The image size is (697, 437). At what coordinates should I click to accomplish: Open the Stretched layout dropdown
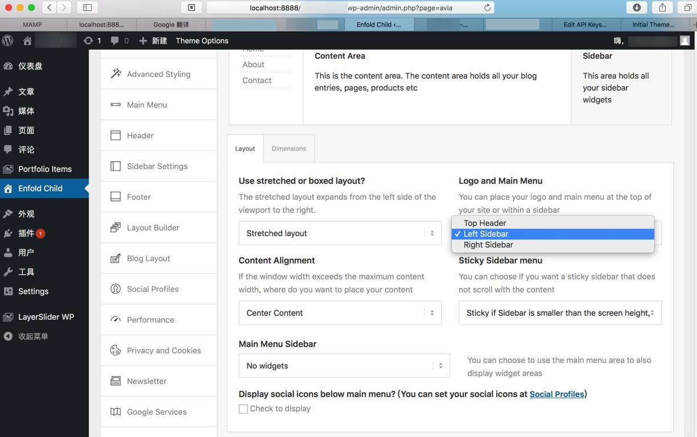[340, 233]
